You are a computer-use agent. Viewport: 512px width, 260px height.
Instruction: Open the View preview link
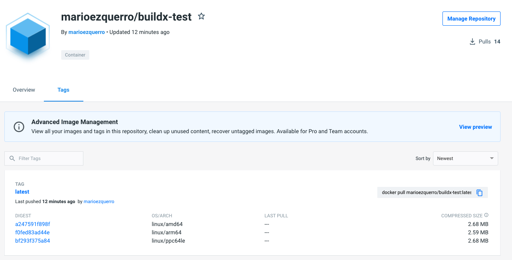pos(475,127)
